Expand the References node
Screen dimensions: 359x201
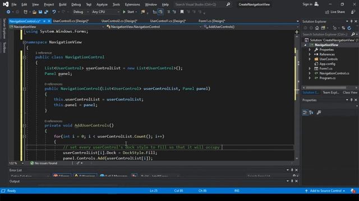click(310, 55)
